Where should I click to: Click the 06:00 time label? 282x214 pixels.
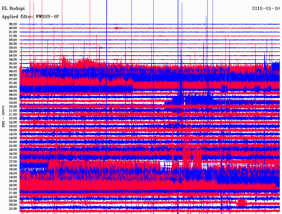click(x=13, y=71)
